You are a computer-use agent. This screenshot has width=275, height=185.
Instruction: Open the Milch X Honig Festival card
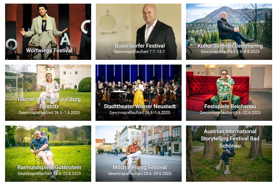point(139,154)
